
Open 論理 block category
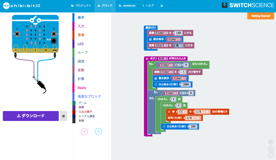point(92,61)
